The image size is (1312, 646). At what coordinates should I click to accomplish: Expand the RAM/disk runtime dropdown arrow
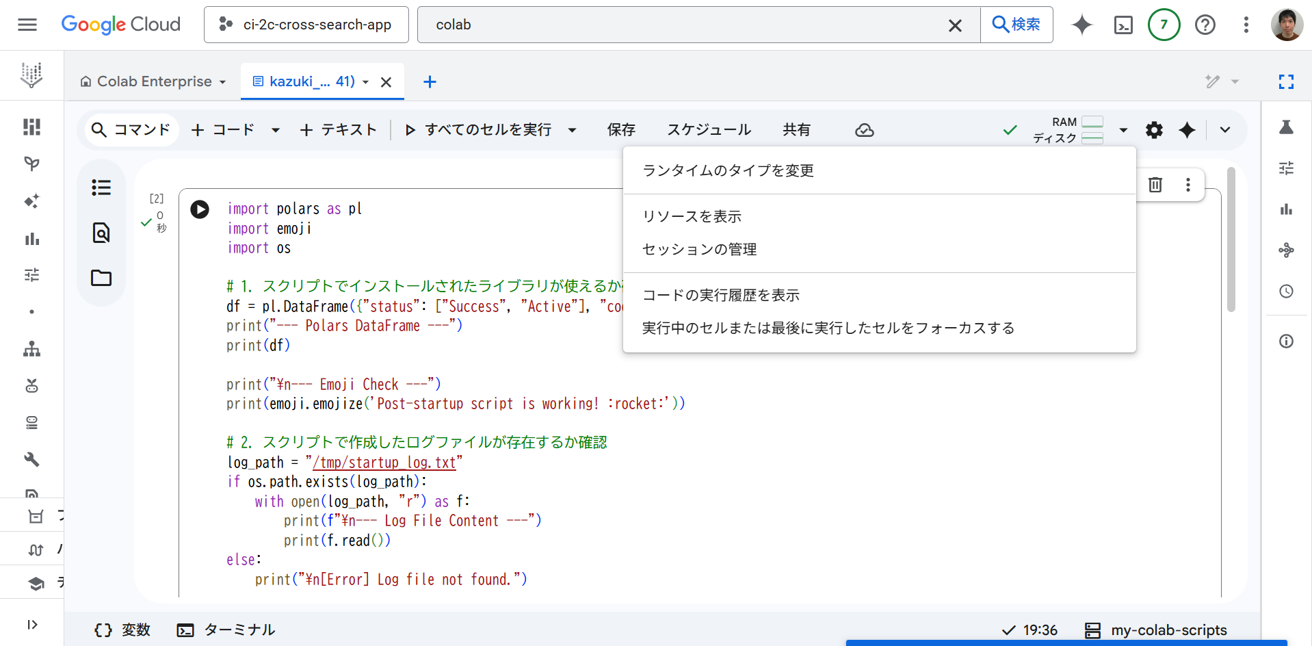click(1123, 130)
